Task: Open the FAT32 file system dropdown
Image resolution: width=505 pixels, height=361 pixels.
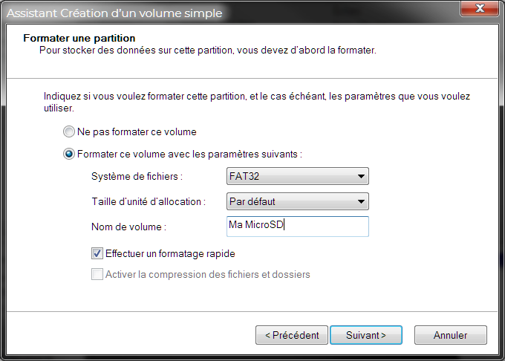Action: tap(297, 177)
